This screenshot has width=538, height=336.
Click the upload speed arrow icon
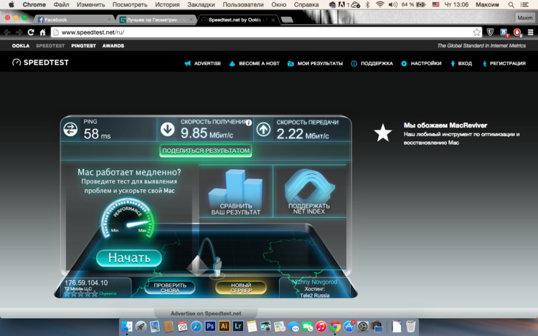pos(263,129)
